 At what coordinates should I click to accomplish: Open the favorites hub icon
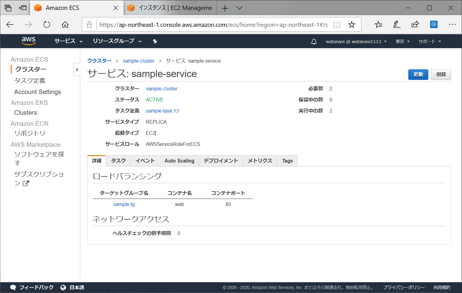(378, 25)
